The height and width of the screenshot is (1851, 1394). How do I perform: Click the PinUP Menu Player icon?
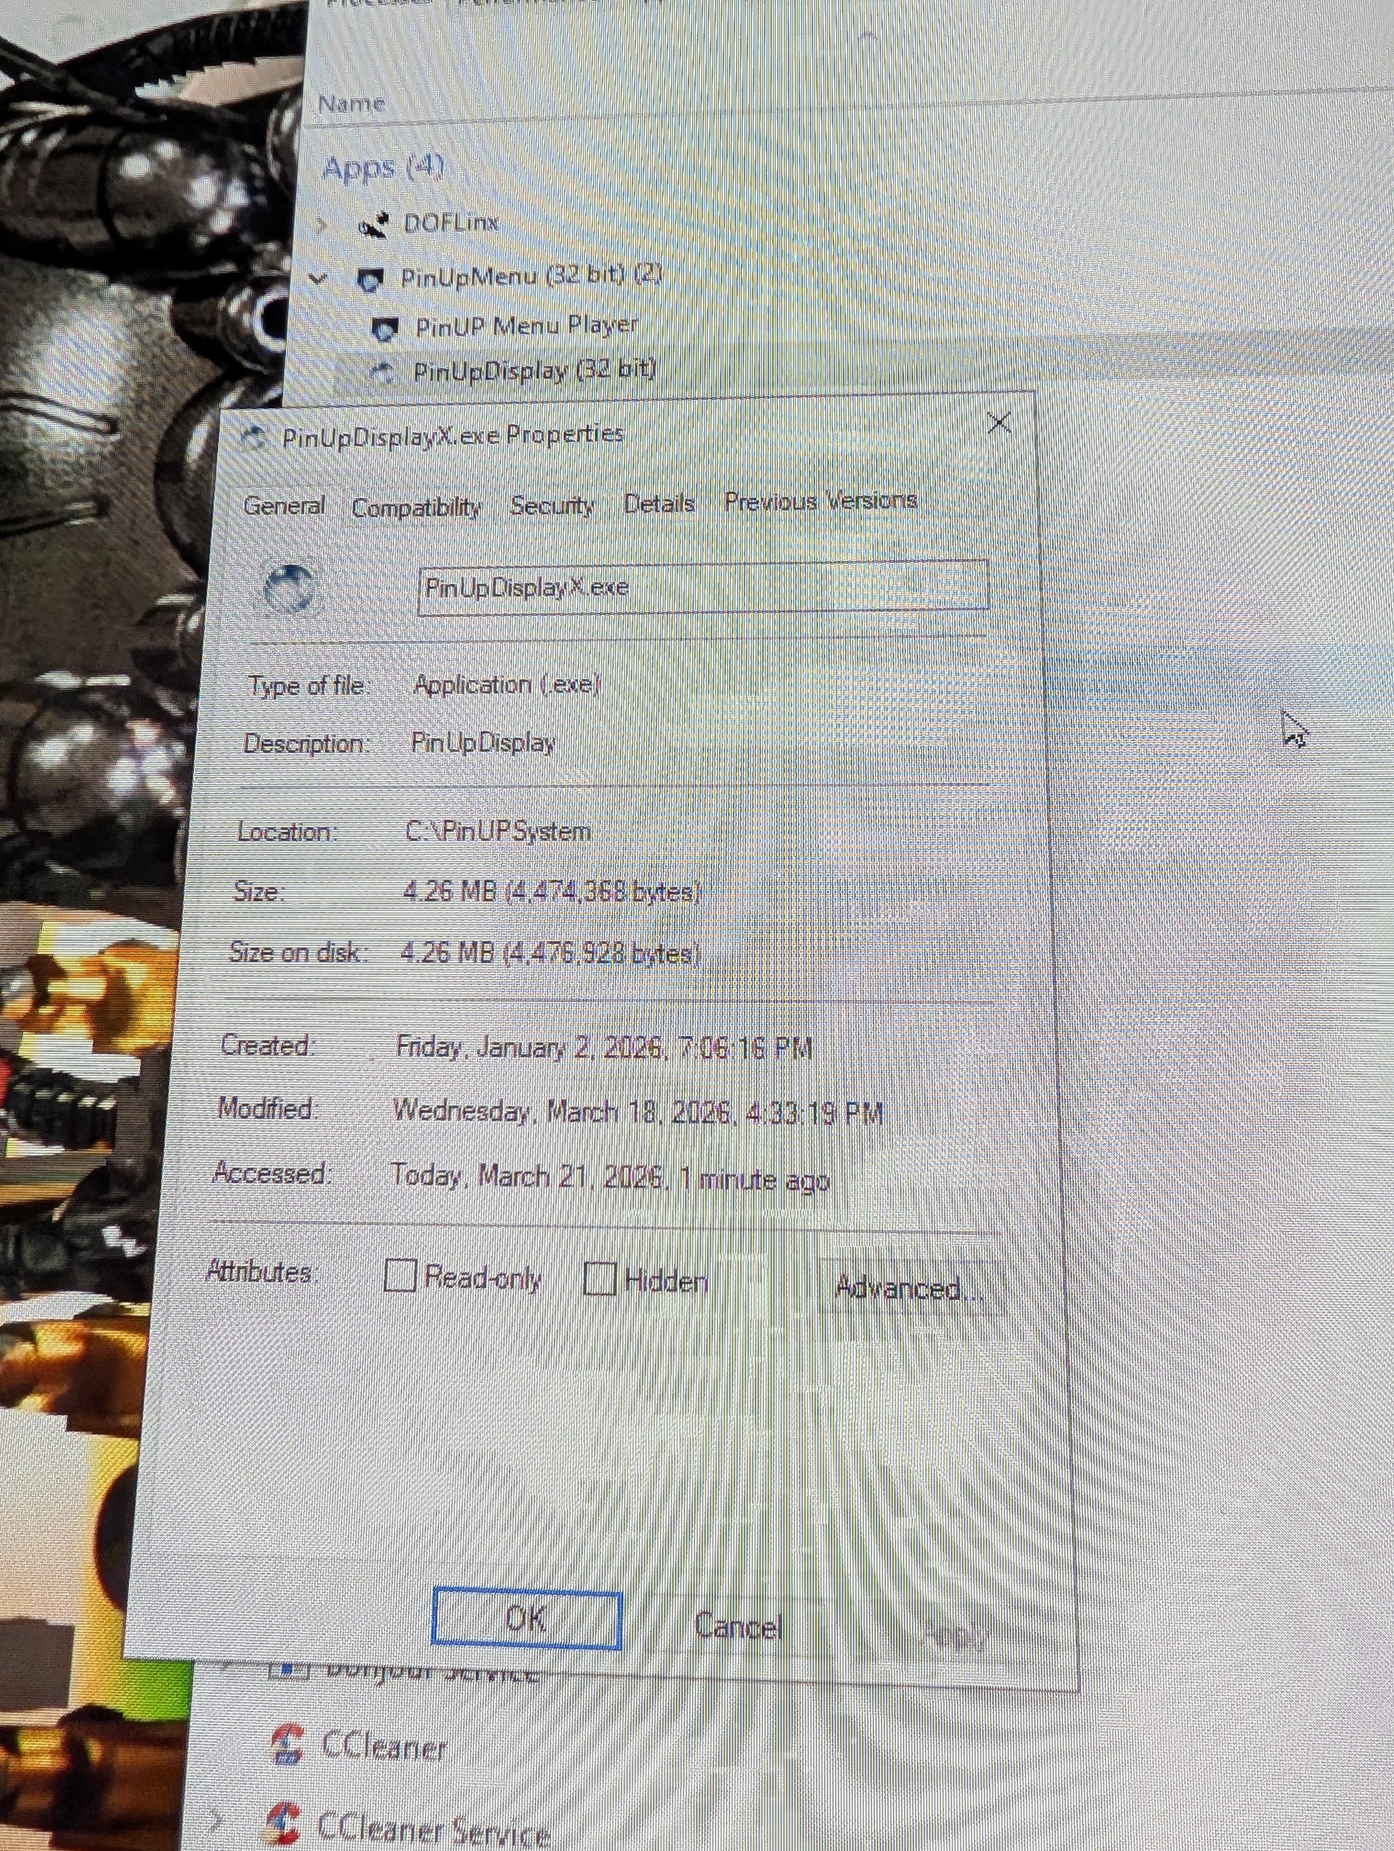384,329
